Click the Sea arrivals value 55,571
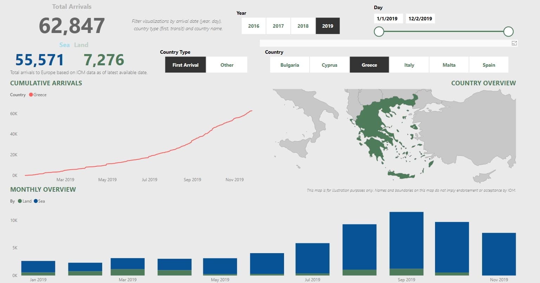This screenshot has width=540, height=283. pyautogui.click(x=40, y=60)
